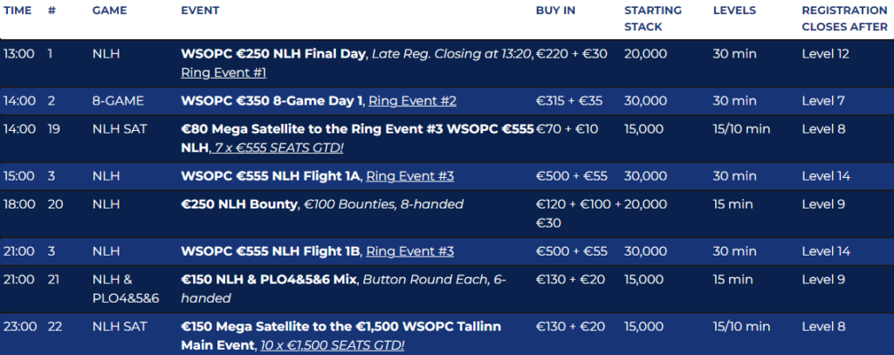
Task: Click the BUY IN column header
Action: pyautogui.click(x=556, y=10)
